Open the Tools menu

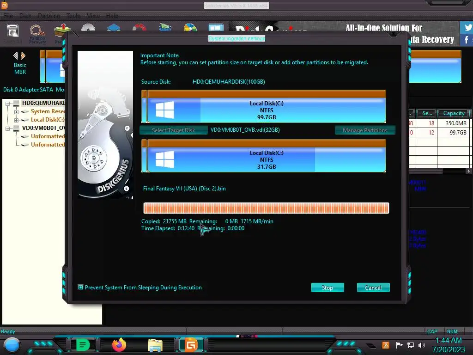pos(73,16)
